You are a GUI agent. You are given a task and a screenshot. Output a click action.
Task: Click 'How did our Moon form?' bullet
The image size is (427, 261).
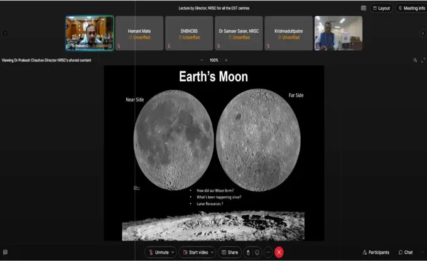215,191
